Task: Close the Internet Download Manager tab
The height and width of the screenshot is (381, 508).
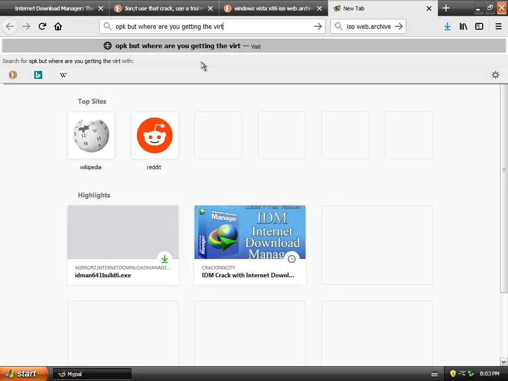Action: (x=101, y=8)
